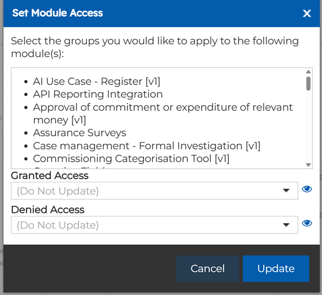Click inside the Granted Access text field
Viewport: 322px width, 295px height.
(144, 191)
